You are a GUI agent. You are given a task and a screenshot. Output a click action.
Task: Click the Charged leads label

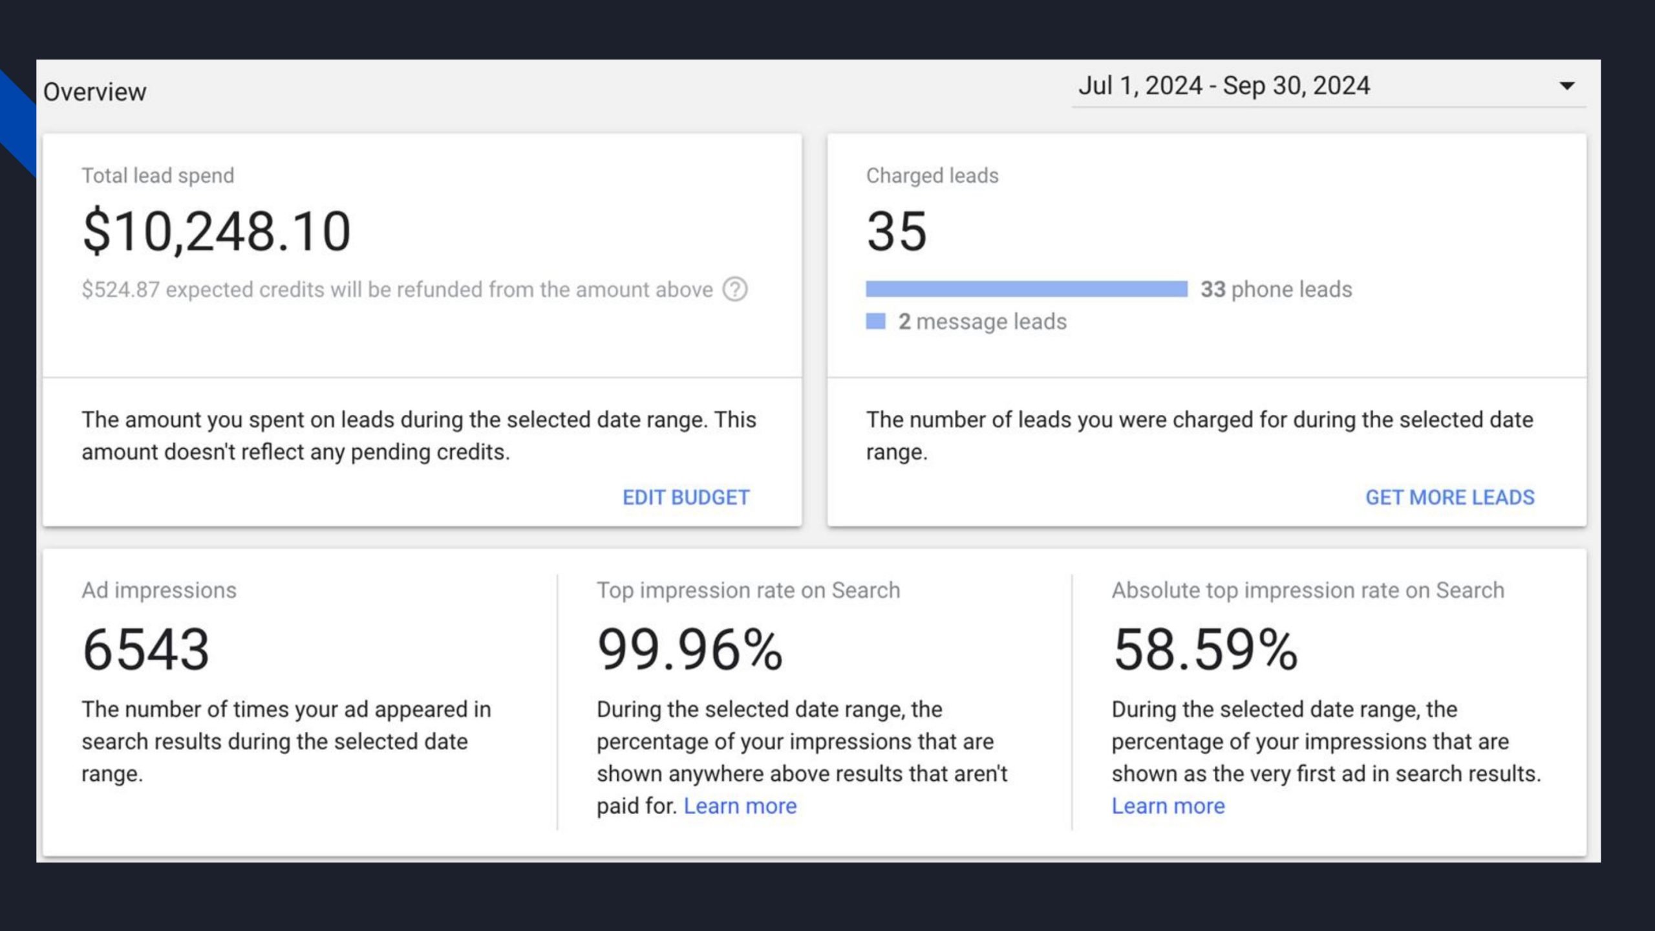click(x=932, y=176)
